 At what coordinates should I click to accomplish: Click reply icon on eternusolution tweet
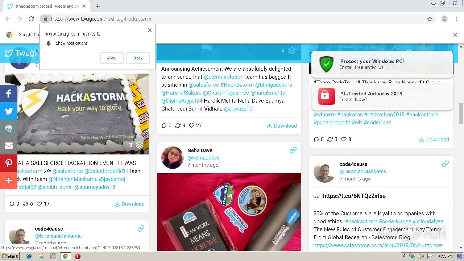click(164, 125)
